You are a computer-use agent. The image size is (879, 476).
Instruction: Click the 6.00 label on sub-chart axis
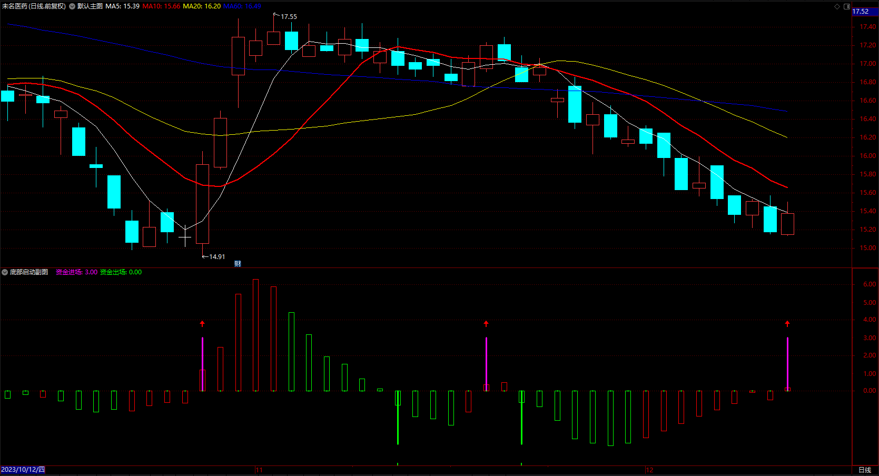pos(870,284)
